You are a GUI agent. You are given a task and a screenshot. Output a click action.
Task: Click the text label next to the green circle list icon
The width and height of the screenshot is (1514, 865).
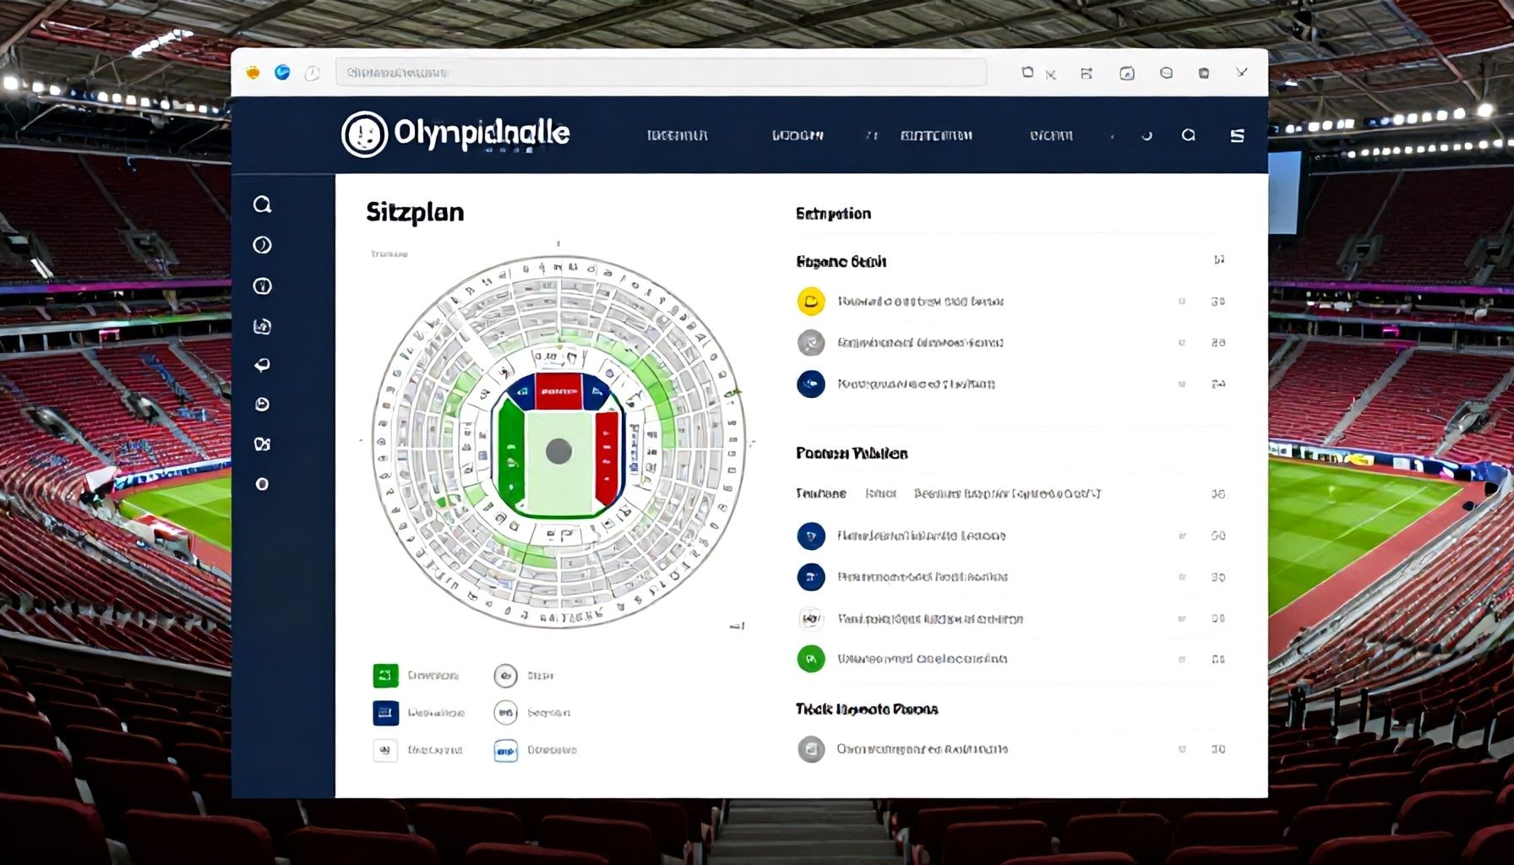click(922, 659)
